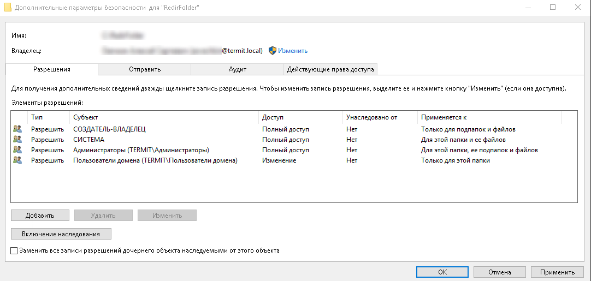The width and height of the screenshot is (591, 281).
Task: Click the Только для подпапок и файлов cell
Action: tap(468, 129)
